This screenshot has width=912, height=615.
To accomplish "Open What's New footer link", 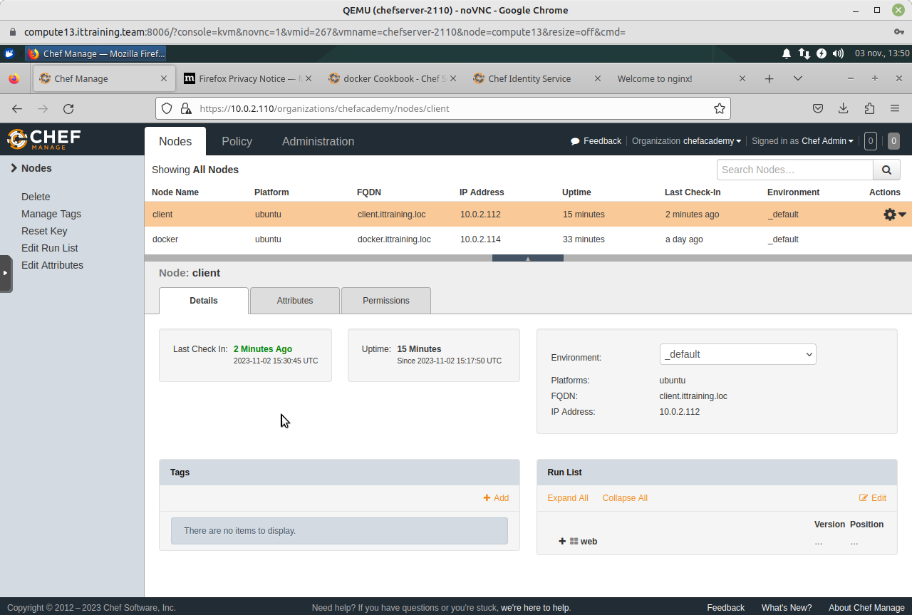I will 787,608.
